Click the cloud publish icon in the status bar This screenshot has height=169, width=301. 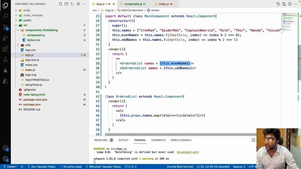(x=22, y=167)
